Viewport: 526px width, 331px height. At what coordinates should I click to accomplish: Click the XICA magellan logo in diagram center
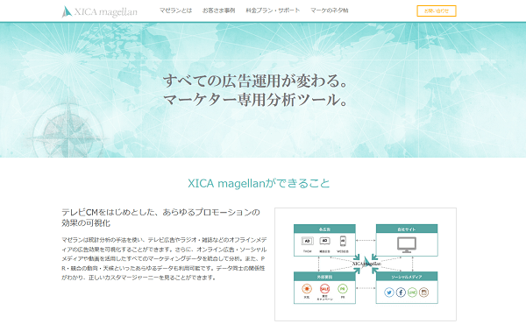366,263
